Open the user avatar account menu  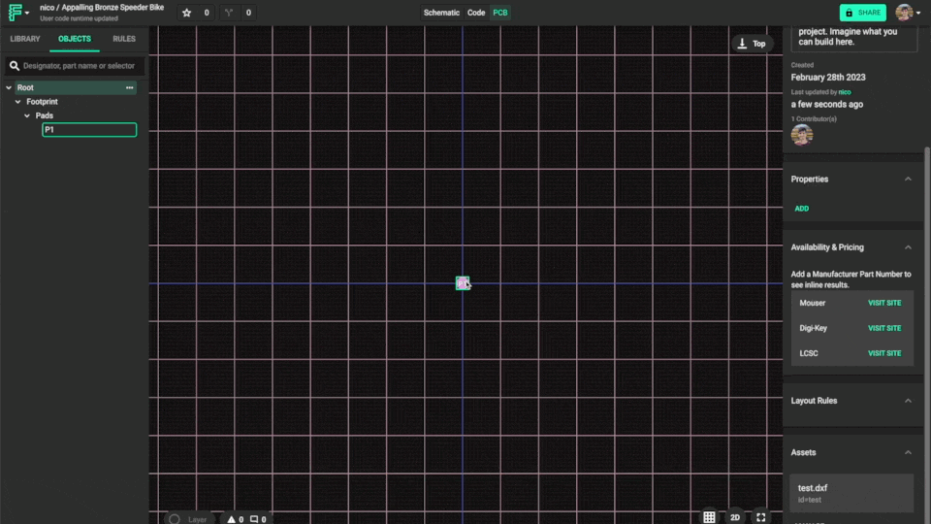coord(907,13)
